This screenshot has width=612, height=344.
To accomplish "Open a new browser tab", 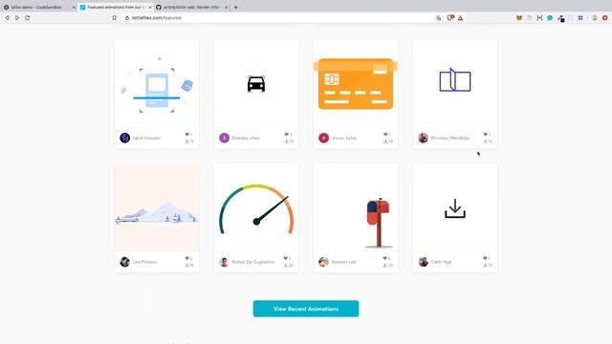I will (236, 8).
